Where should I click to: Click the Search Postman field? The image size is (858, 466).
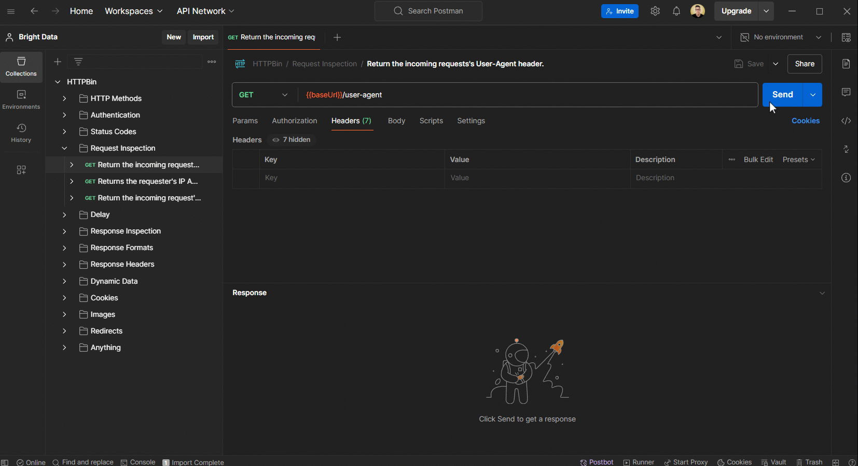(x=428, y=10)
